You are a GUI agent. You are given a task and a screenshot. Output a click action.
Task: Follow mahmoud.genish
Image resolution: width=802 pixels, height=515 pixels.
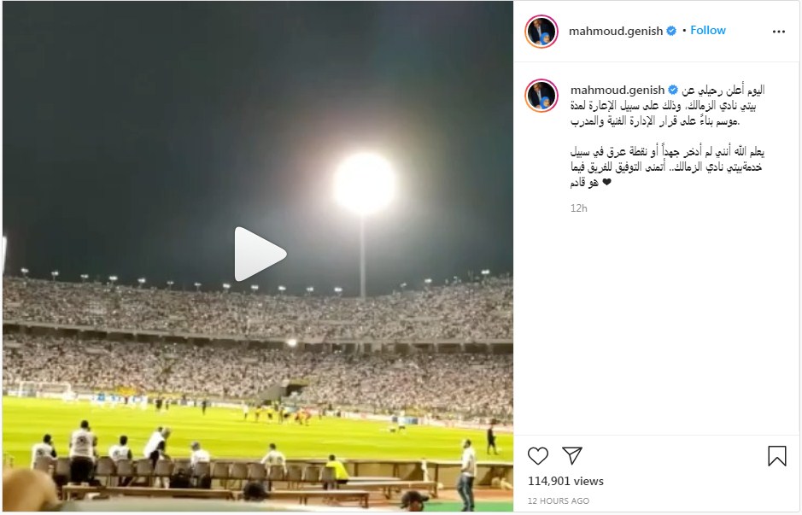(x=708, y=30)
